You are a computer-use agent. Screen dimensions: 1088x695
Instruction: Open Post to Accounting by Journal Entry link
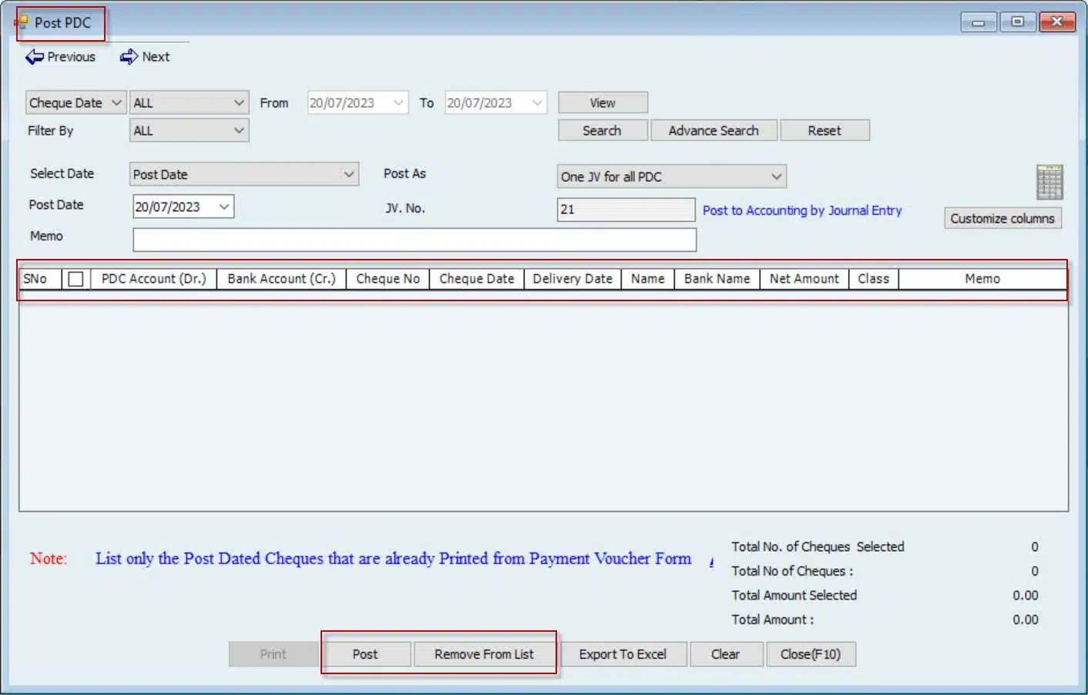tap(801, 210)
